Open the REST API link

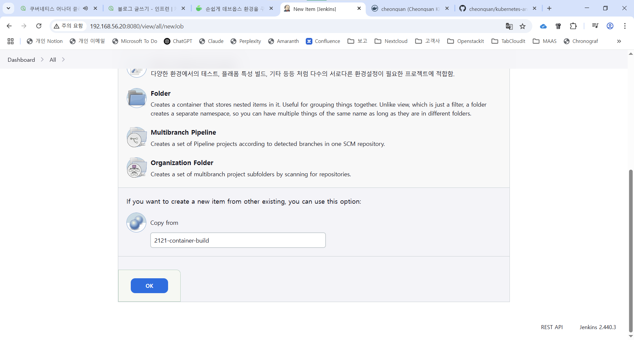tap(552, 327)
